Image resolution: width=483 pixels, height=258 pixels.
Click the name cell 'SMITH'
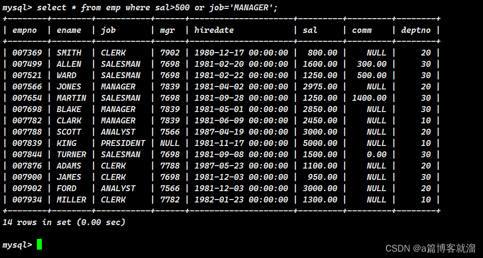[x=69, y=53]
